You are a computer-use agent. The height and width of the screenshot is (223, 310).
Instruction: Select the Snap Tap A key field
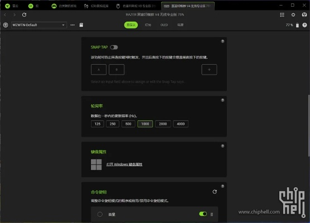[99, 69]
